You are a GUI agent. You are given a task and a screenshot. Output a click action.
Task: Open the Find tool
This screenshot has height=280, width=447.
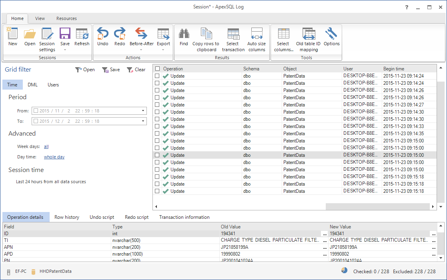[x=184, y=36]
